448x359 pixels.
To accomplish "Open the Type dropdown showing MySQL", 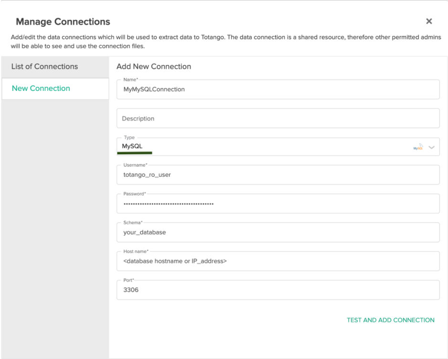I will tap(278, 147).
